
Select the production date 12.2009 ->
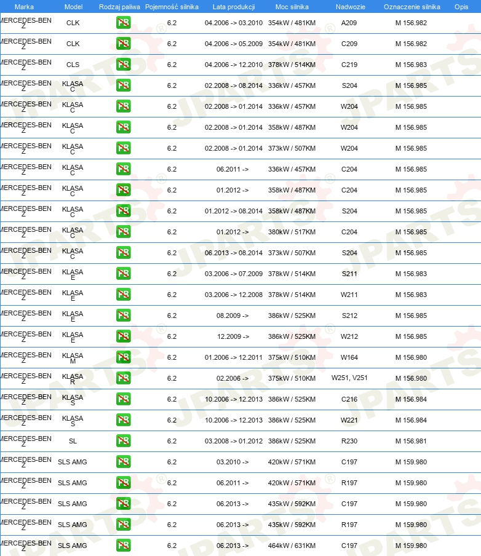coord(233,336)
